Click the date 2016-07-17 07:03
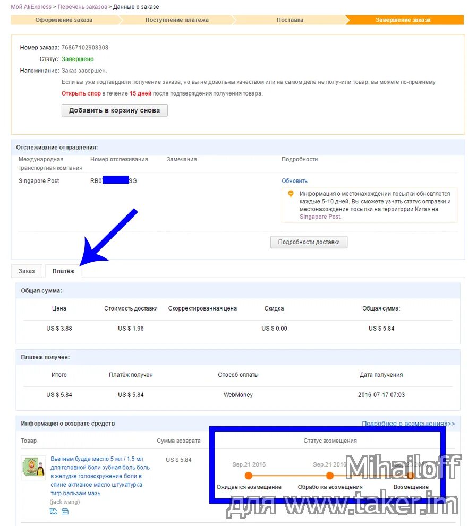 (381, 395)
